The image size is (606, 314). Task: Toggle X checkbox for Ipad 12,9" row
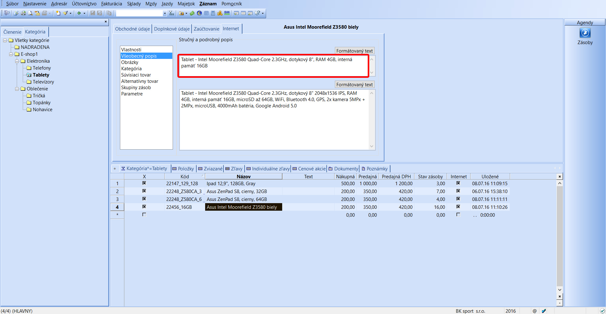(144, 183)
